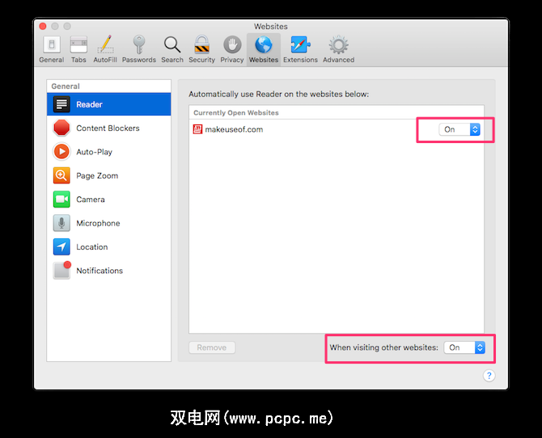Select Content Blockers label in sidebar
542x438 pixels.
(108, 128)
